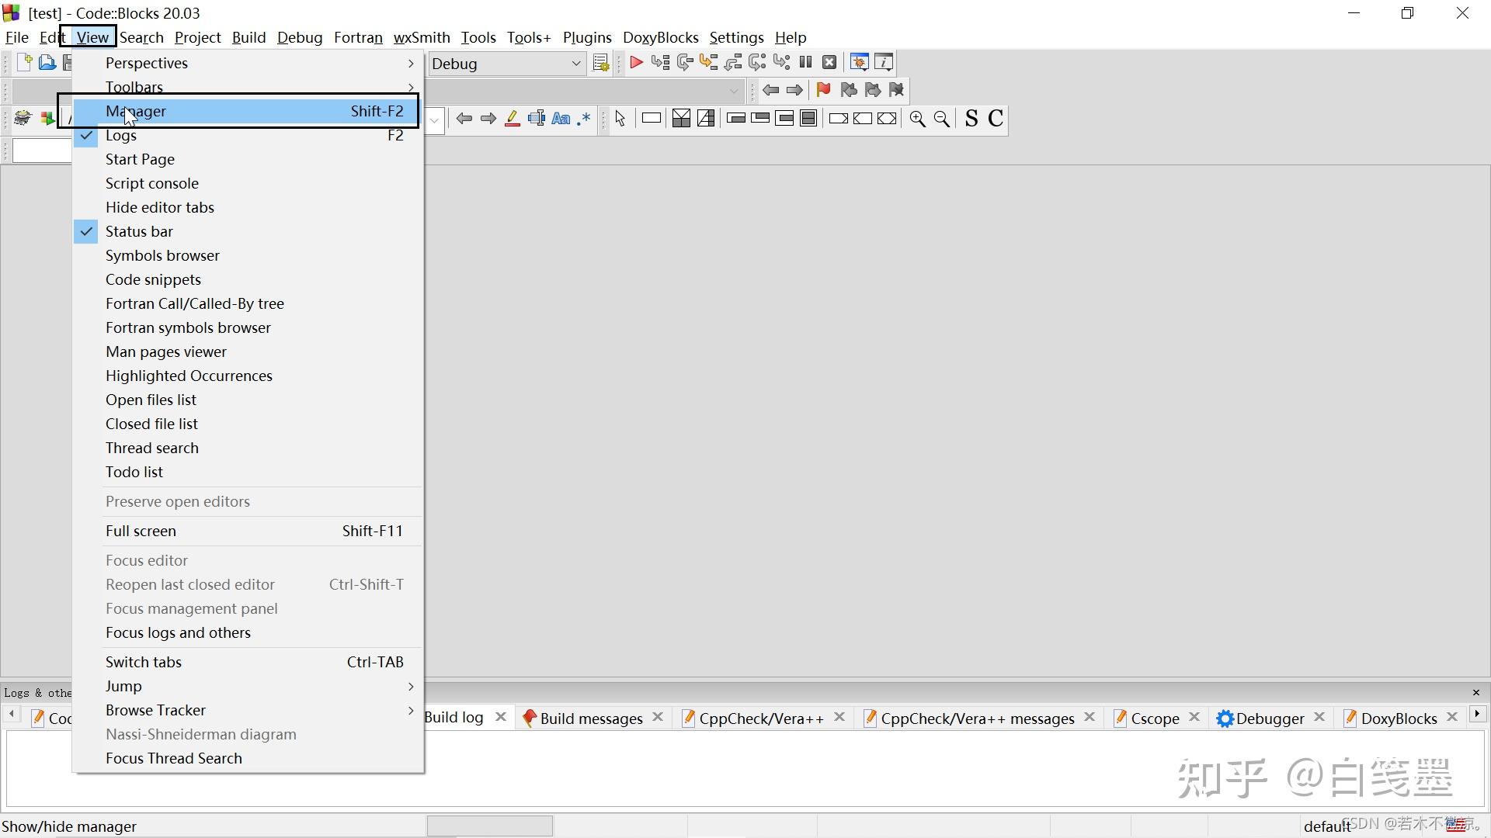
Task: Expand the Jump submenu
Action: [124, 687]
